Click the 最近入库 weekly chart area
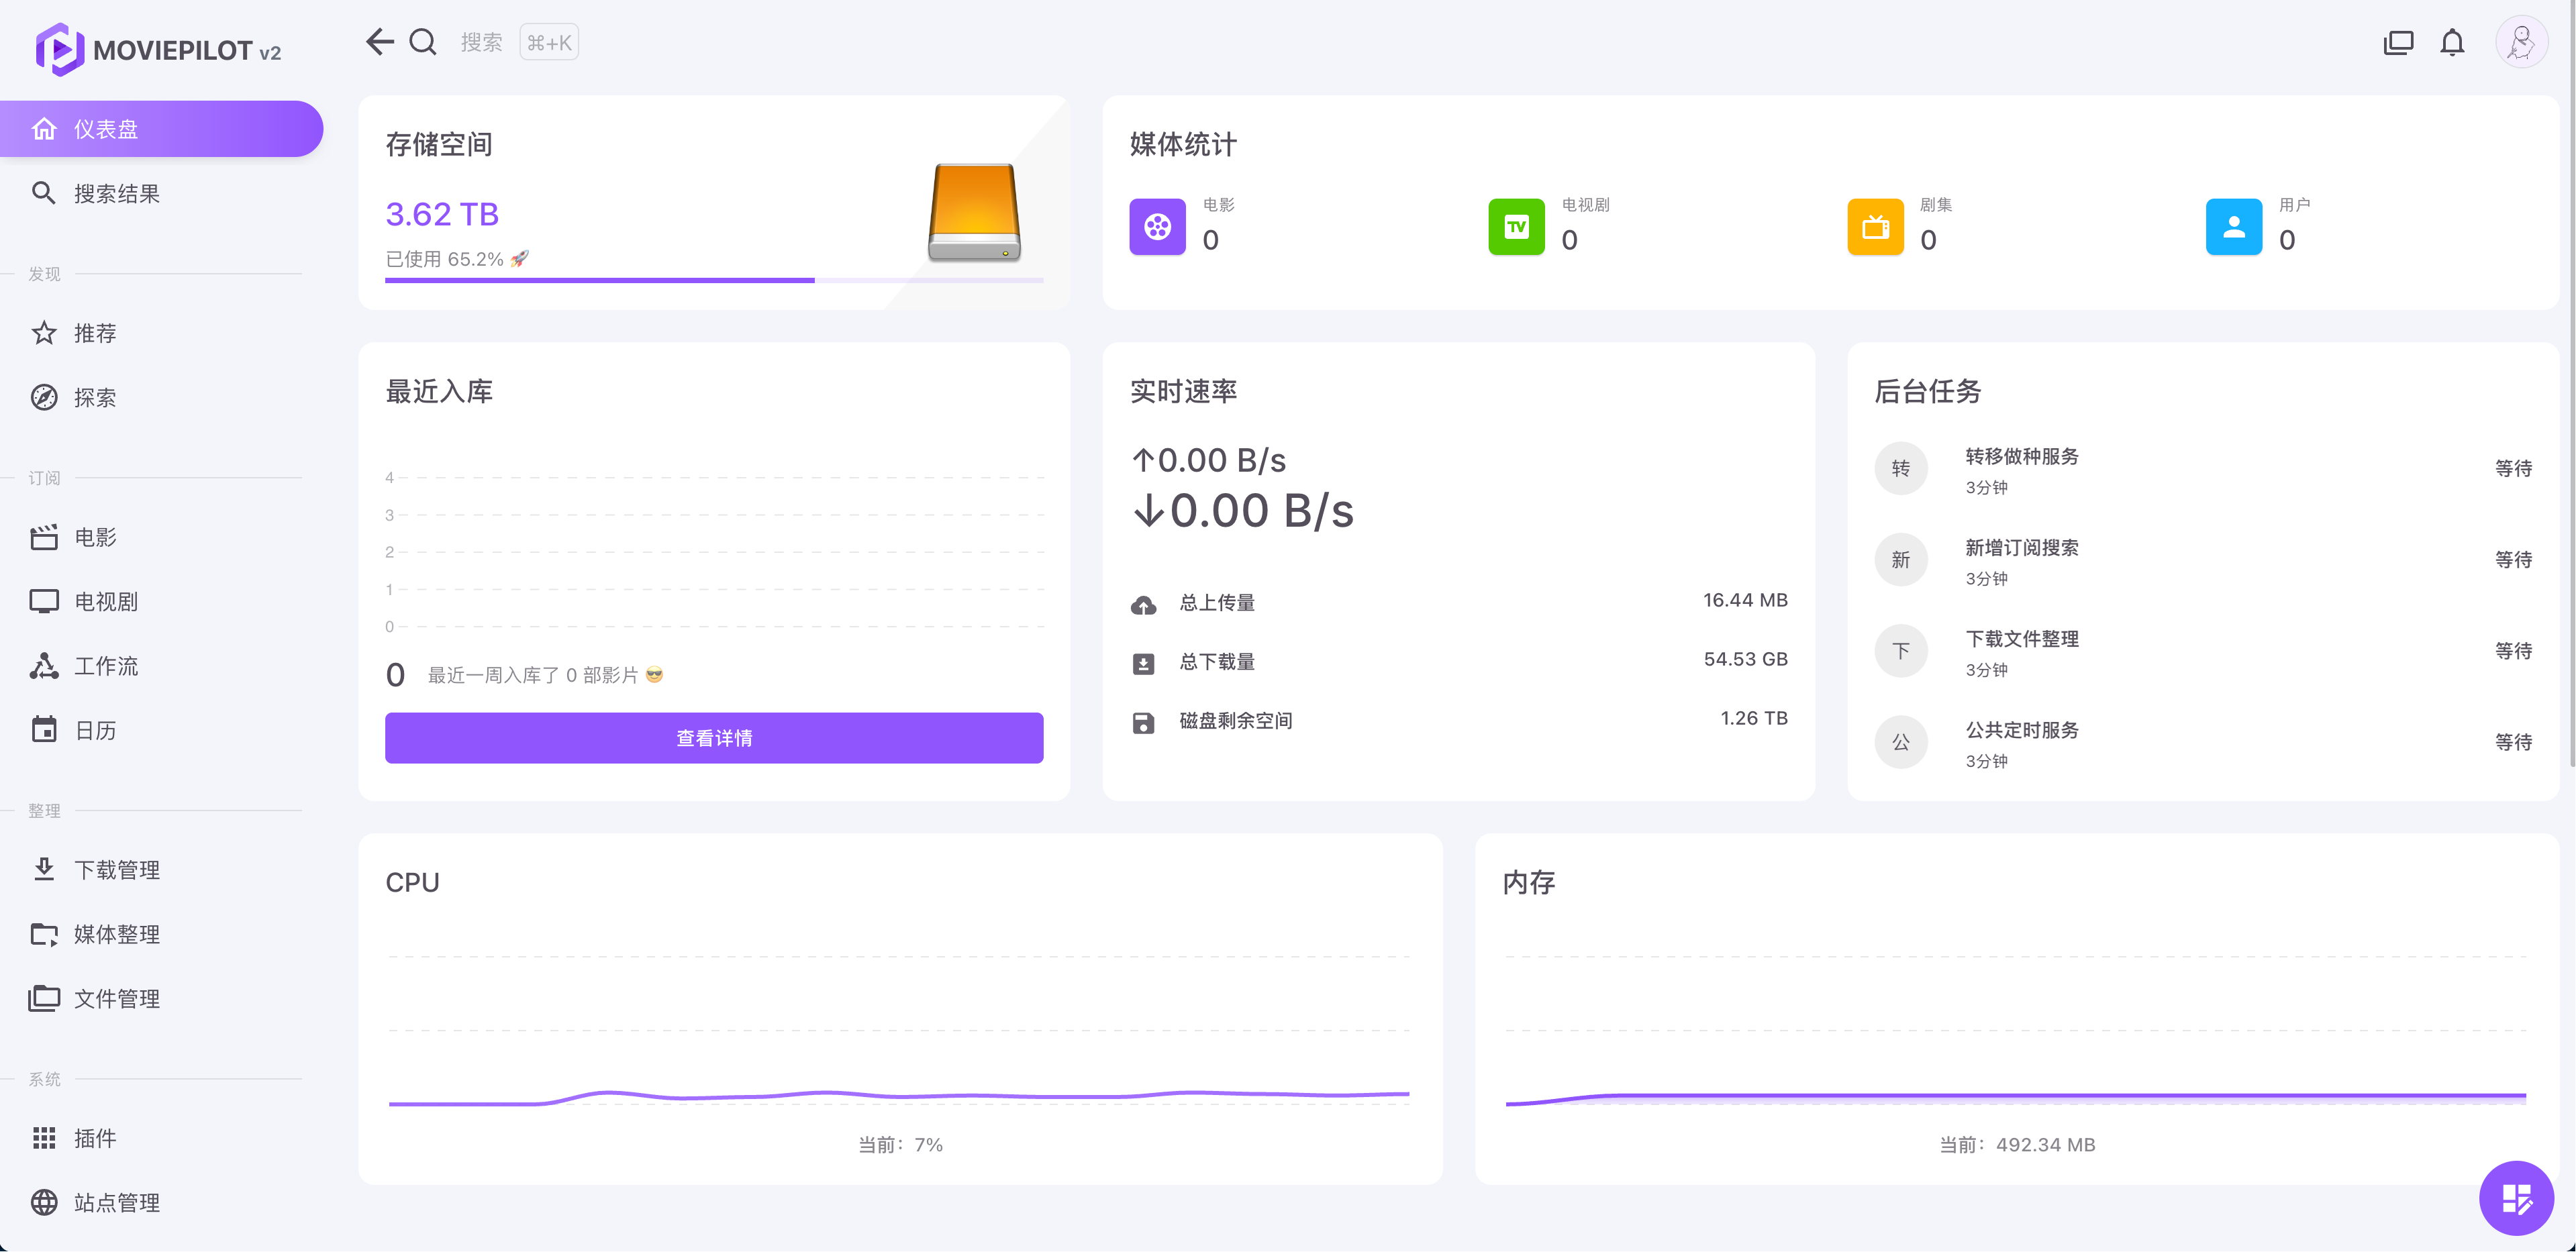 tap(714, 551)
